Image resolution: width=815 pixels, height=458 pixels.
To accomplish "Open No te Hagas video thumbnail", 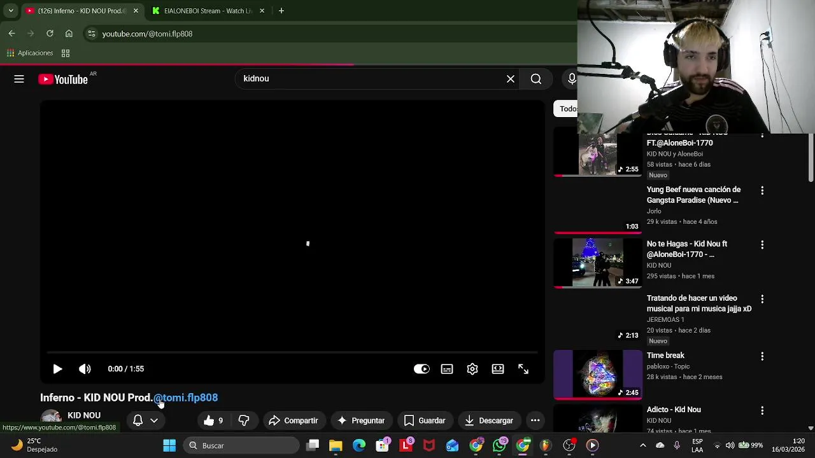I will pos(598,263).
